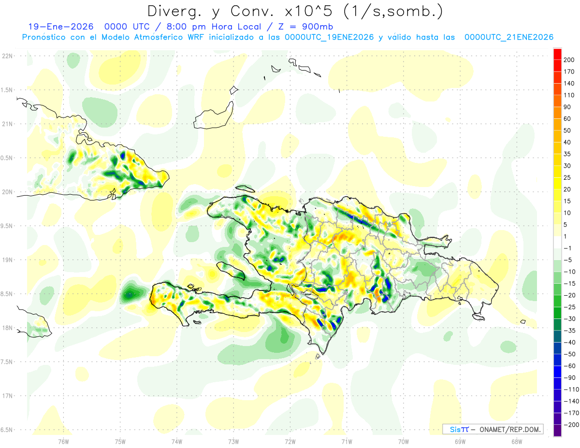This screenshot has width=580, height=448.
Task: Click the latitude label '18N'
Action: pyautogui.click(x=7, y=328)
